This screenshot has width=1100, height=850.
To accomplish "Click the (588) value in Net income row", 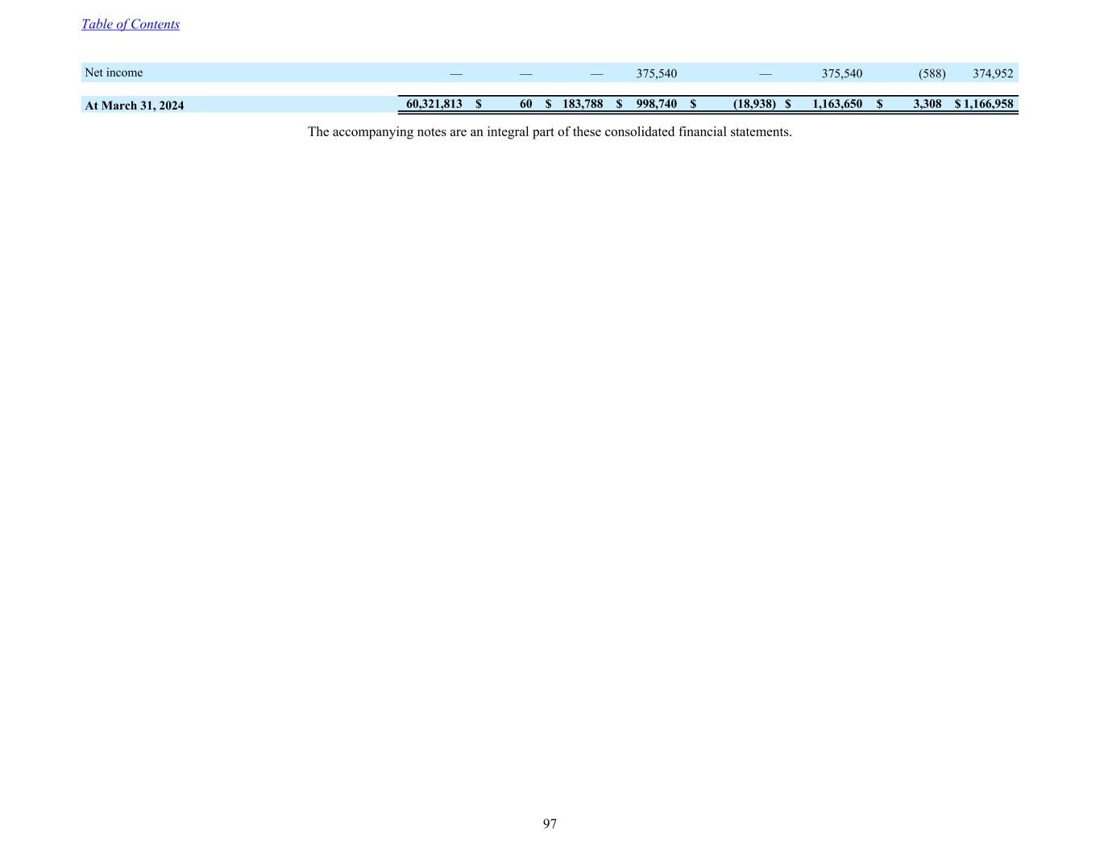I will coord(932,73).
